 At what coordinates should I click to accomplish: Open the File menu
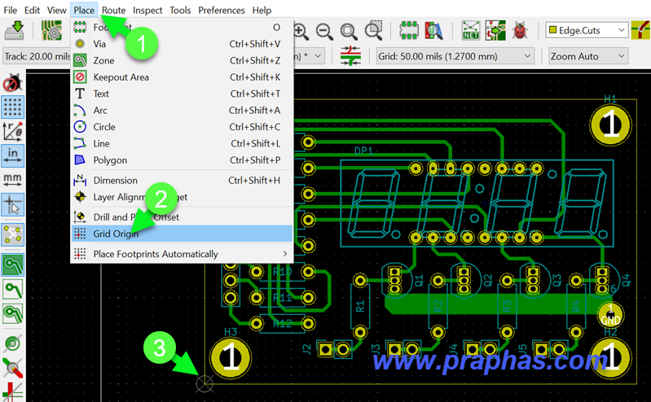click(x=10, y=10)
